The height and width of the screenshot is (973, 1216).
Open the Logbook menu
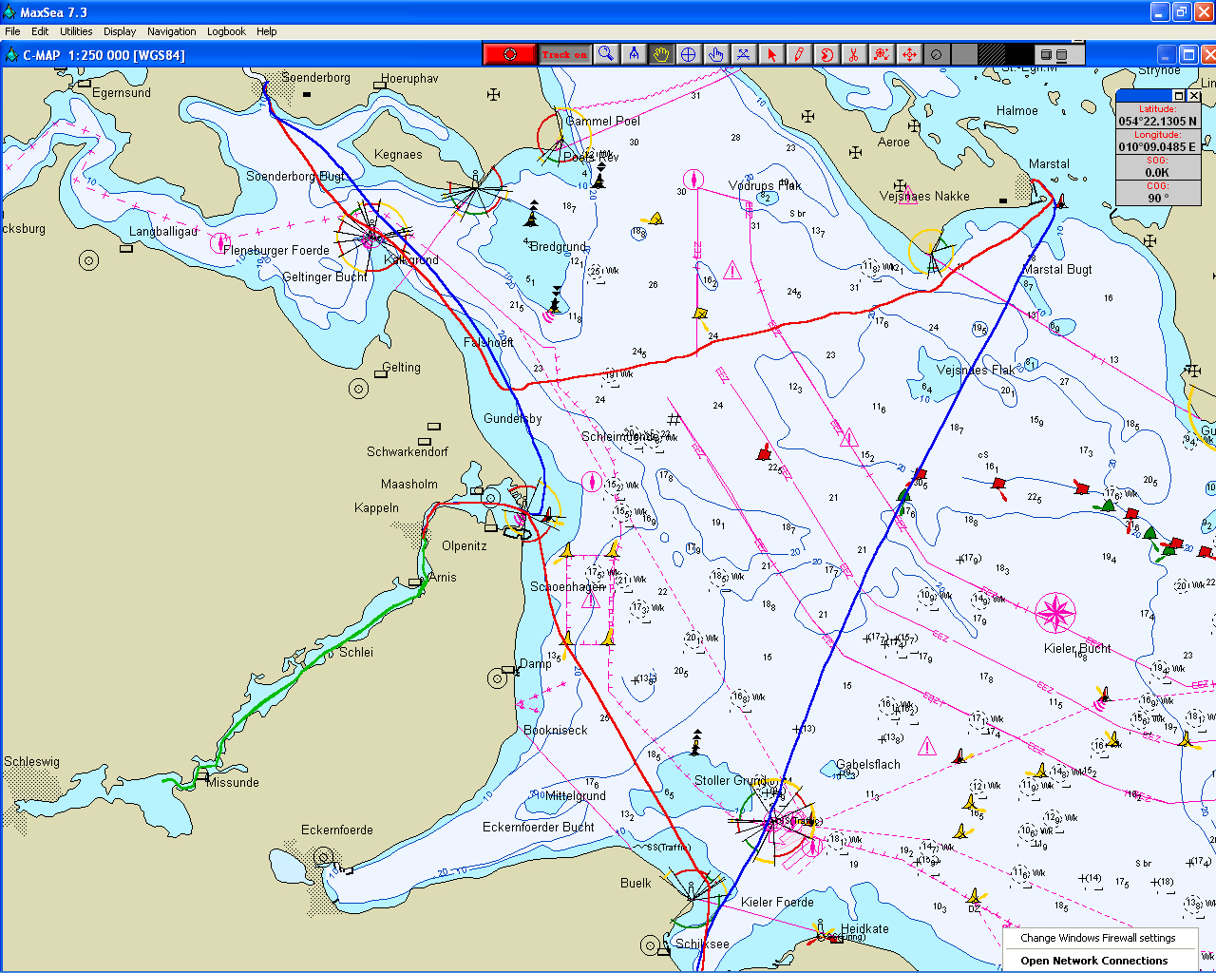point(226,31)
